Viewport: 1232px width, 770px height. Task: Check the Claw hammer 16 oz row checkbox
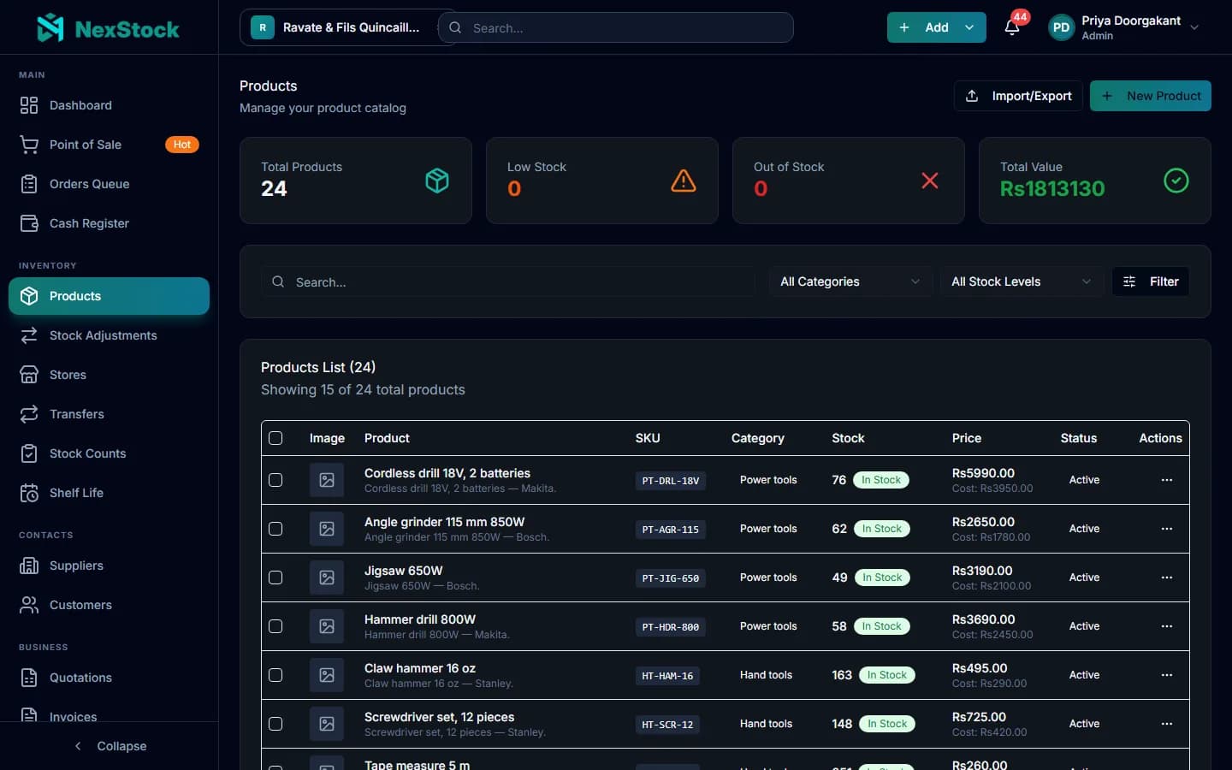pyautogui.click(x=275, y=675)
